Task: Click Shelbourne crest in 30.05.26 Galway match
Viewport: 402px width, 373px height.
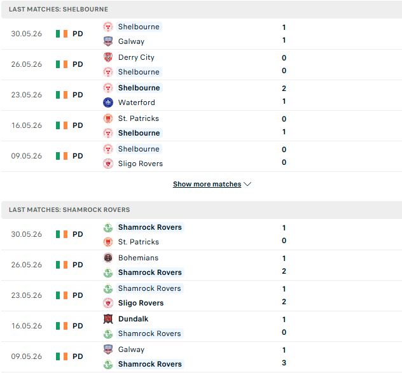Action: click(x=108, y=27)
